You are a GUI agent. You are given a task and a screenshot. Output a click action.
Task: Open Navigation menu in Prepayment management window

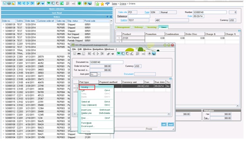[98, 49]
